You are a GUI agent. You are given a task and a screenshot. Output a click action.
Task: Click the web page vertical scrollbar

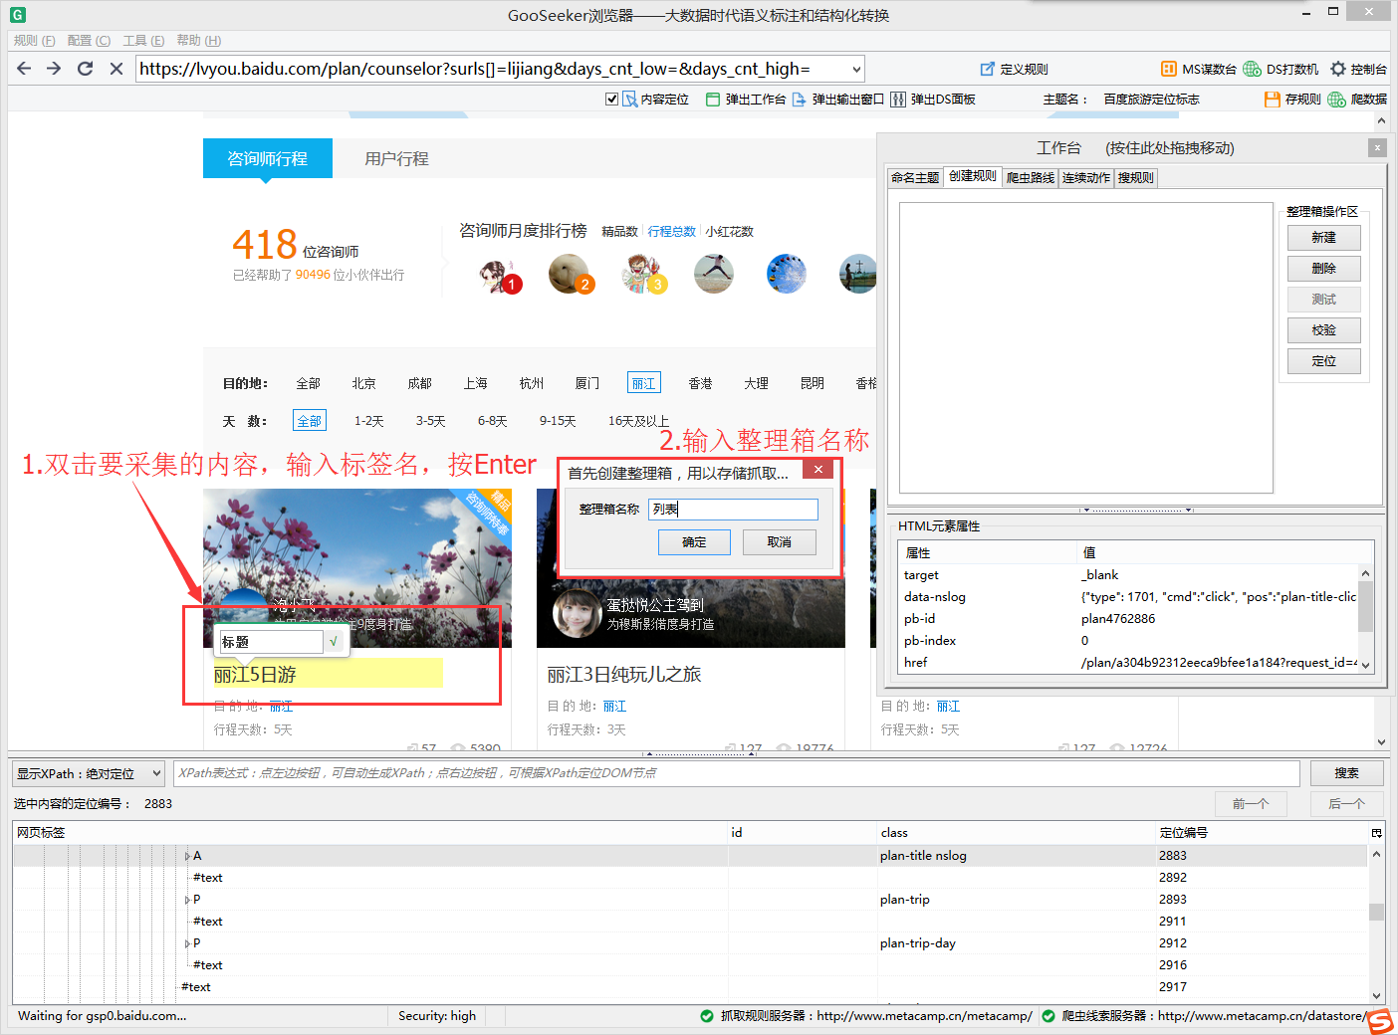point(1381,432)
